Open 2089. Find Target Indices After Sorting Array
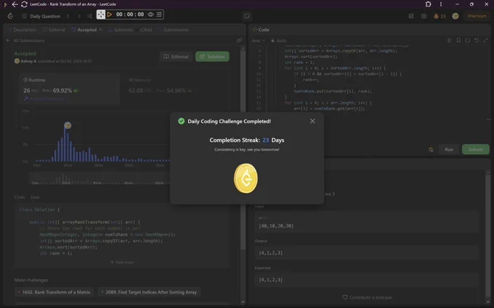 pyautogui.click(x=149, y=292)
